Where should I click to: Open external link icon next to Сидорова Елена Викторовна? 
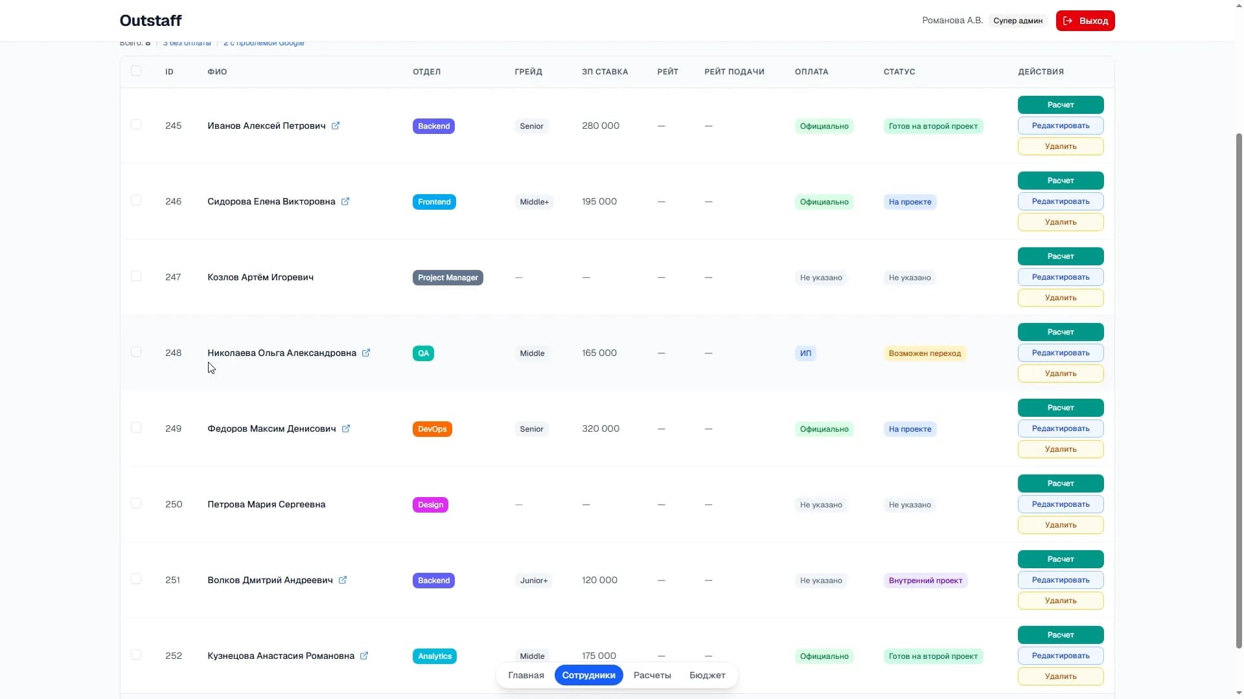345,201
